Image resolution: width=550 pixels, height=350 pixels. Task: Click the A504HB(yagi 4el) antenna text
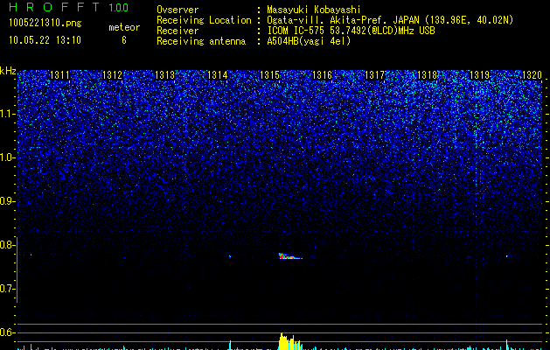tap(309, 41)
